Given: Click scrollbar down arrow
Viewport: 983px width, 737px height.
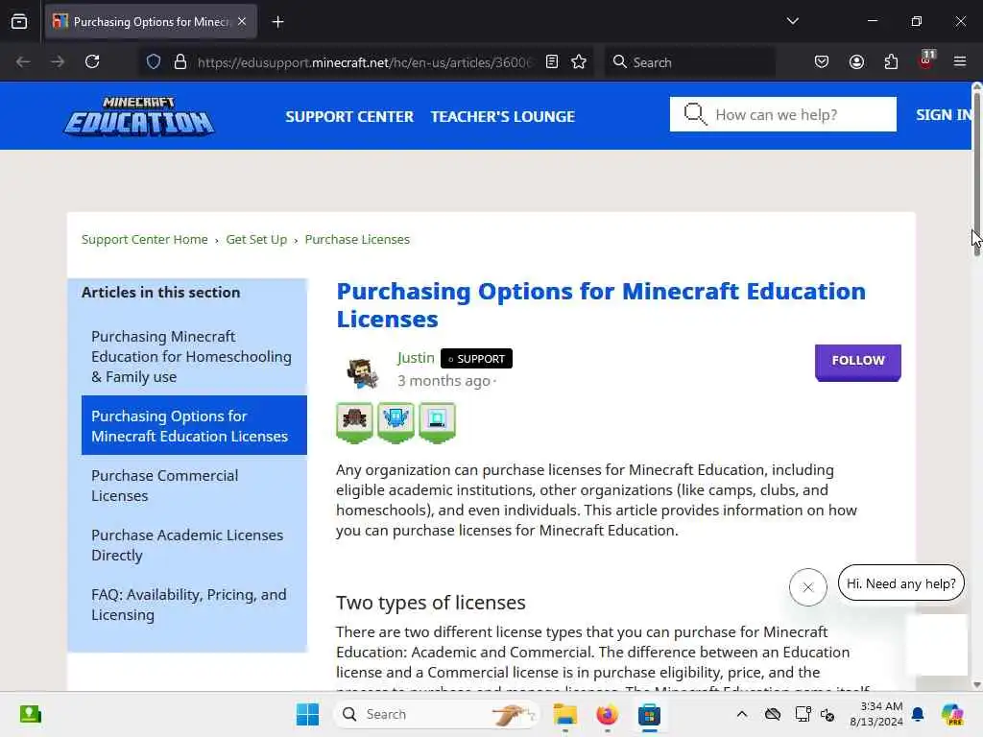Looking at the screenshot, I should (x=976, y=685).
